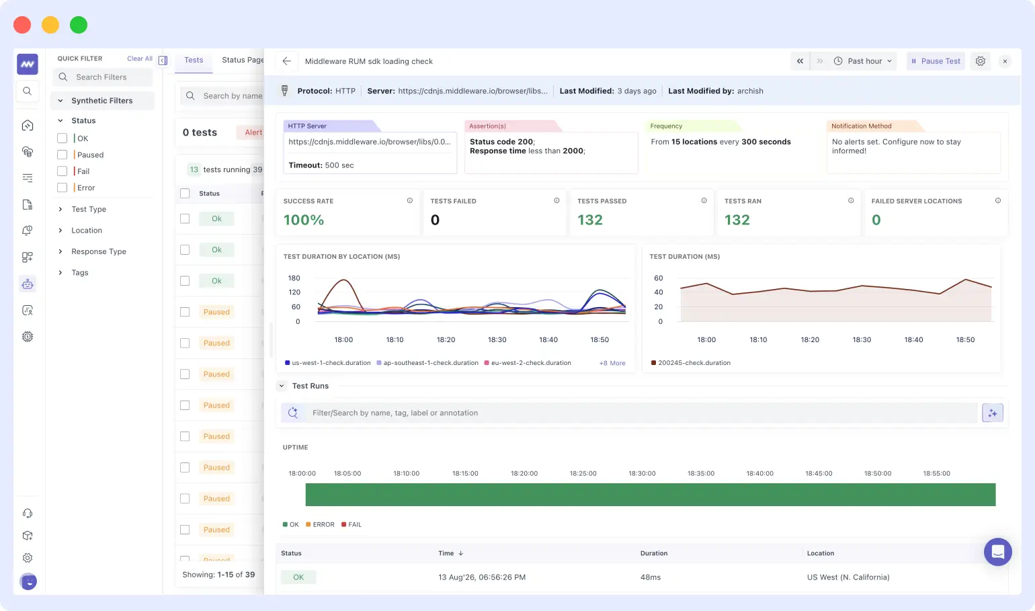The height and width of the screenshot is (611, 1035).
Task: Toggle ap-southeast-1-check.duration legend swatch
Action: click(379, 363)
